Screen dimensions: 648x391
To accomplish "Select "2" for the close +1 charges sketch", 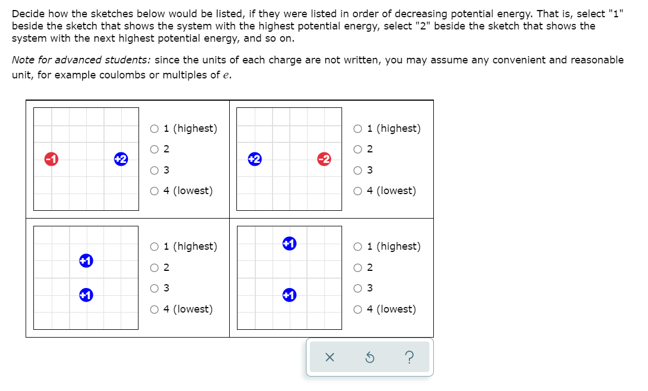I will [154, 268].
